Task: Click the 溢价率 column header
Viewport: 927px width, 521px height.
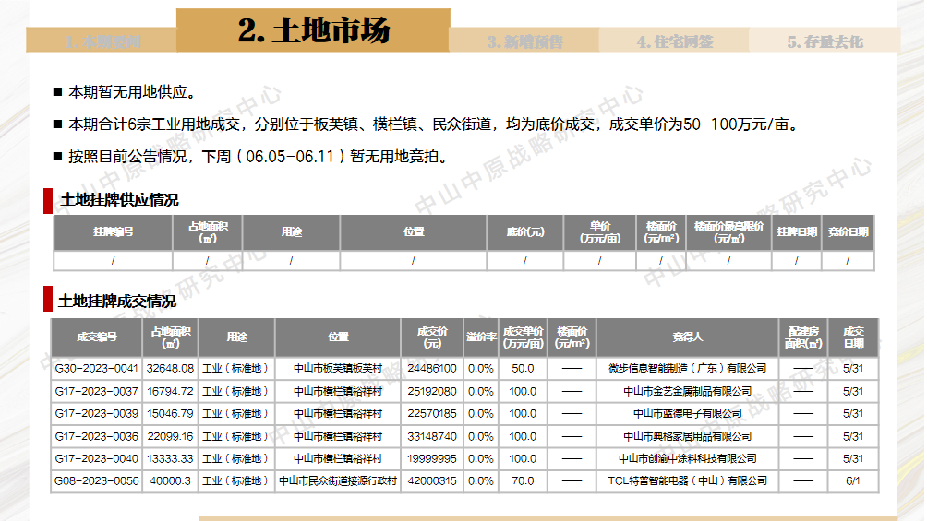Action: (x=481, y=337)
